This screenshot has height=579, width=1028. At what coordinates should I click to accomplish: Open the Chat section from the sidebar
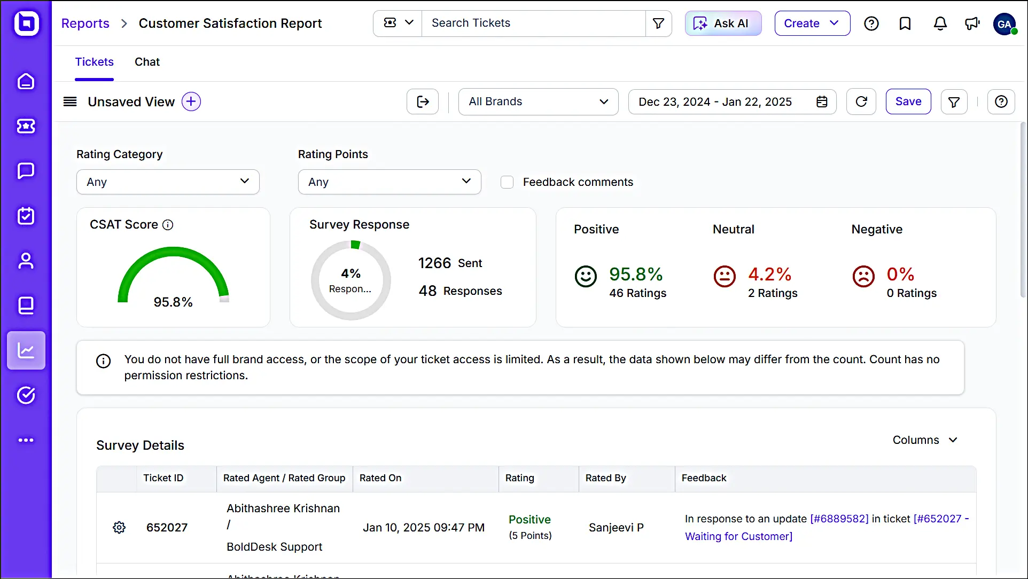26,171
